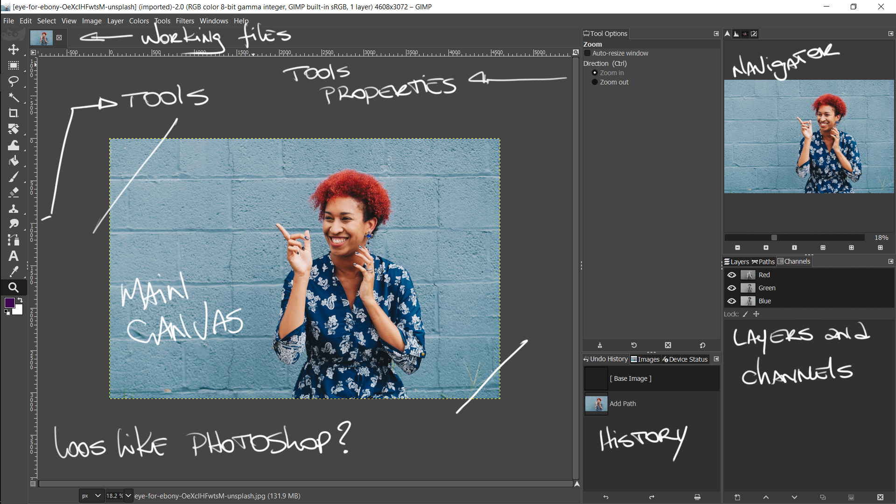
Task: Hide the Red channel visibility eye
Action: pos(731,275)
